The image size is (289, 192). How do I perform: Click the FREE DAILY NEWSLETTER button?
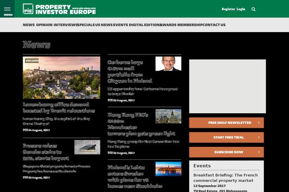click(226, 123)
